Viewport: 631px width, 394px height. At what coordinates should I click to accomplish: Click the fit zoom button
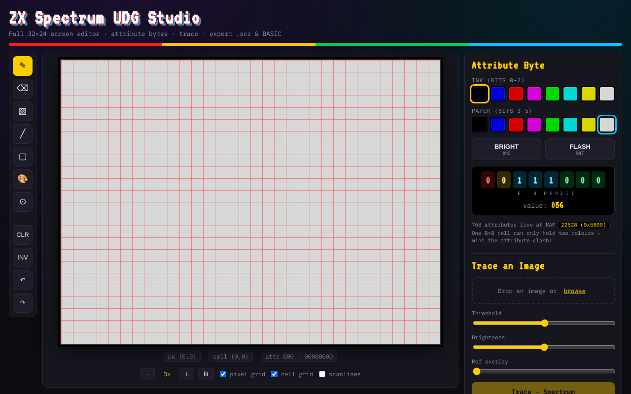click(x=206, y=374)
